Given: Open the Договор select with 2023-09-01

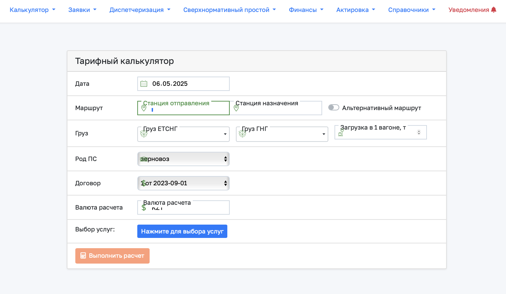Looking at the screenshot, I should click(x=184, y=183).
